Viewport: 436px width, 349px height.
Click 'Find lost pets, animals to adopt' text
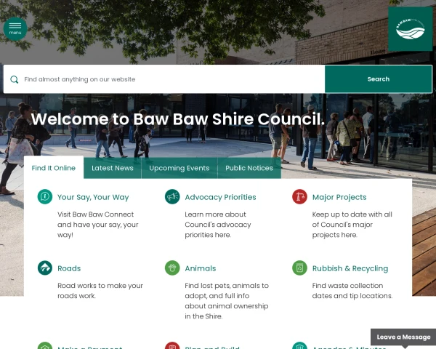point(227,301)
